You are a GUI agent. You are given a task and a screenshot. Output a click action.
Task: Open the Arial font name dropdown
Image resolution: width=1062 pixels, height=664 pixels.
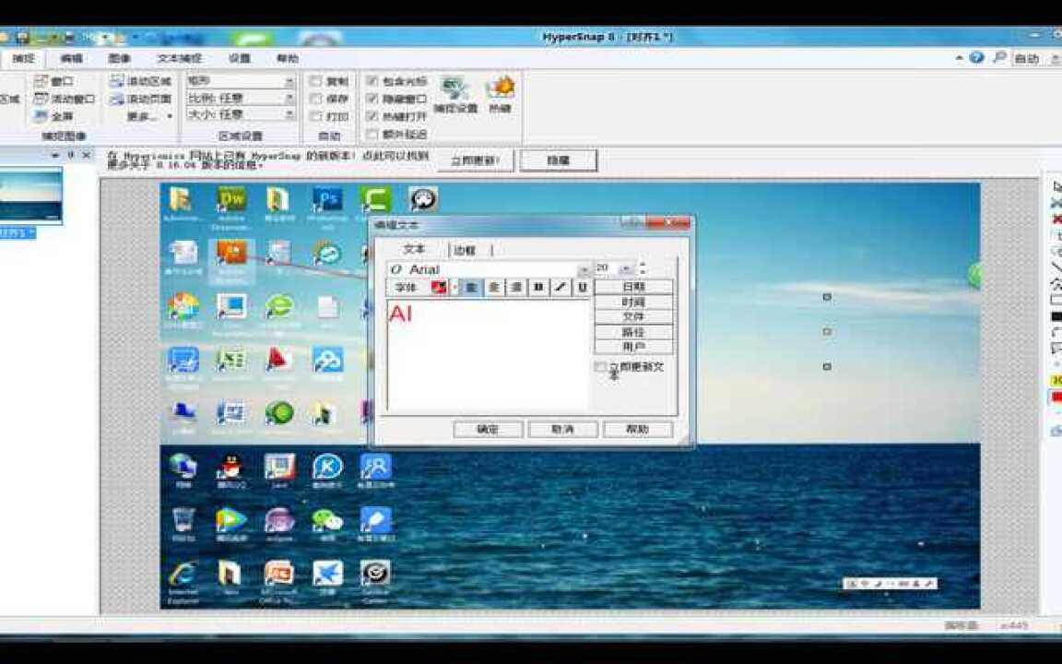click(x=584, y=269)
